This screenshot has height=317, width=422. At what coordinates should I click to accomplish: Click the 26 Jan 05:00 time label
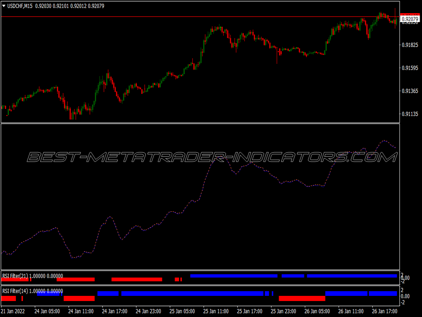[317, 311]
